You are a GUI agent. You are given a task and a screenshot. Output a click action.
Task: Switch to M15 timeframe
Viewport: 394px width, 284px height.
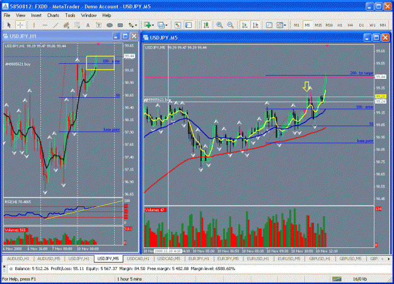318,25
